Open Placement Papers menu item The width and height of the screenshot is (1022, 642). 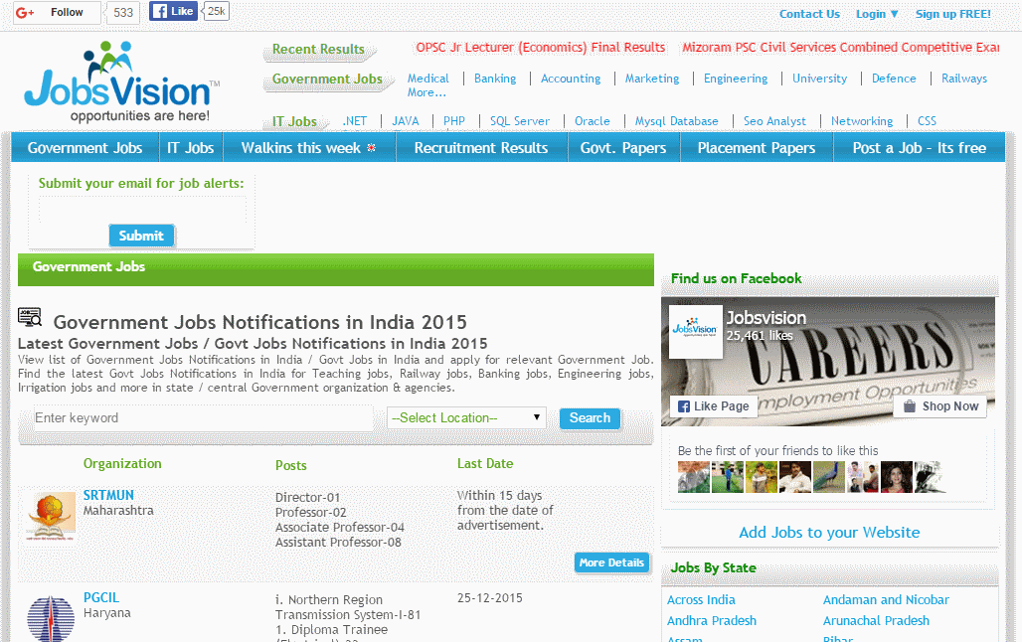coord(757,148)
